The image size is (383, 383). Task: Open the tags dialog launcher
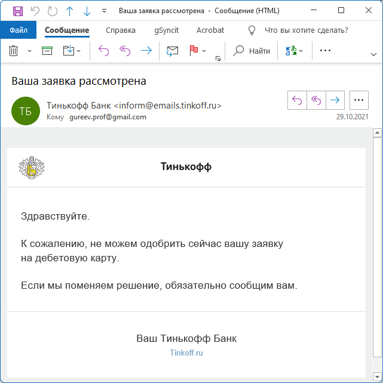pyautogui.click(x=218, y=58)
